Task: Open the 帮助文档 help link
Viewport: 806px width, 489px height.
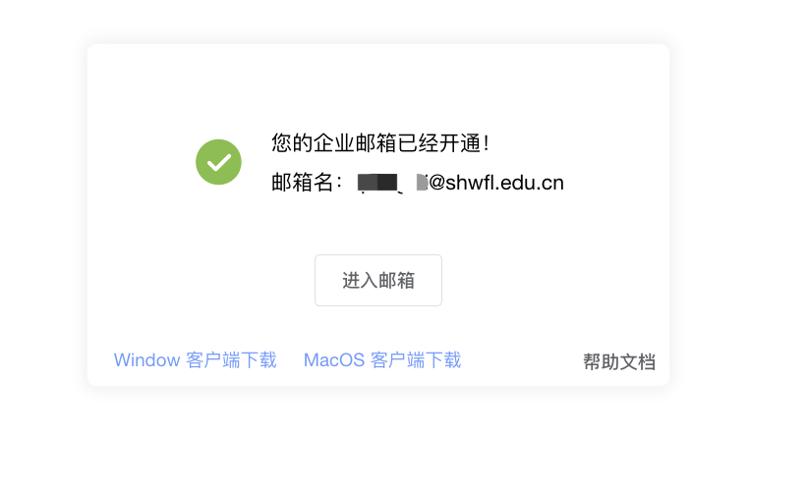Action: 619,361
